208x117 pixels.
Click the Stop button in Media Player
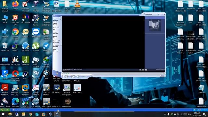67,77
